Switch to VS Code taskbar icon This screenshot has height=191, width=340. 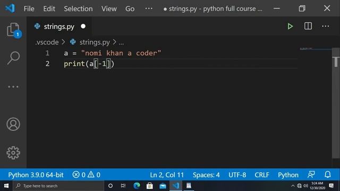click(176, 186)
